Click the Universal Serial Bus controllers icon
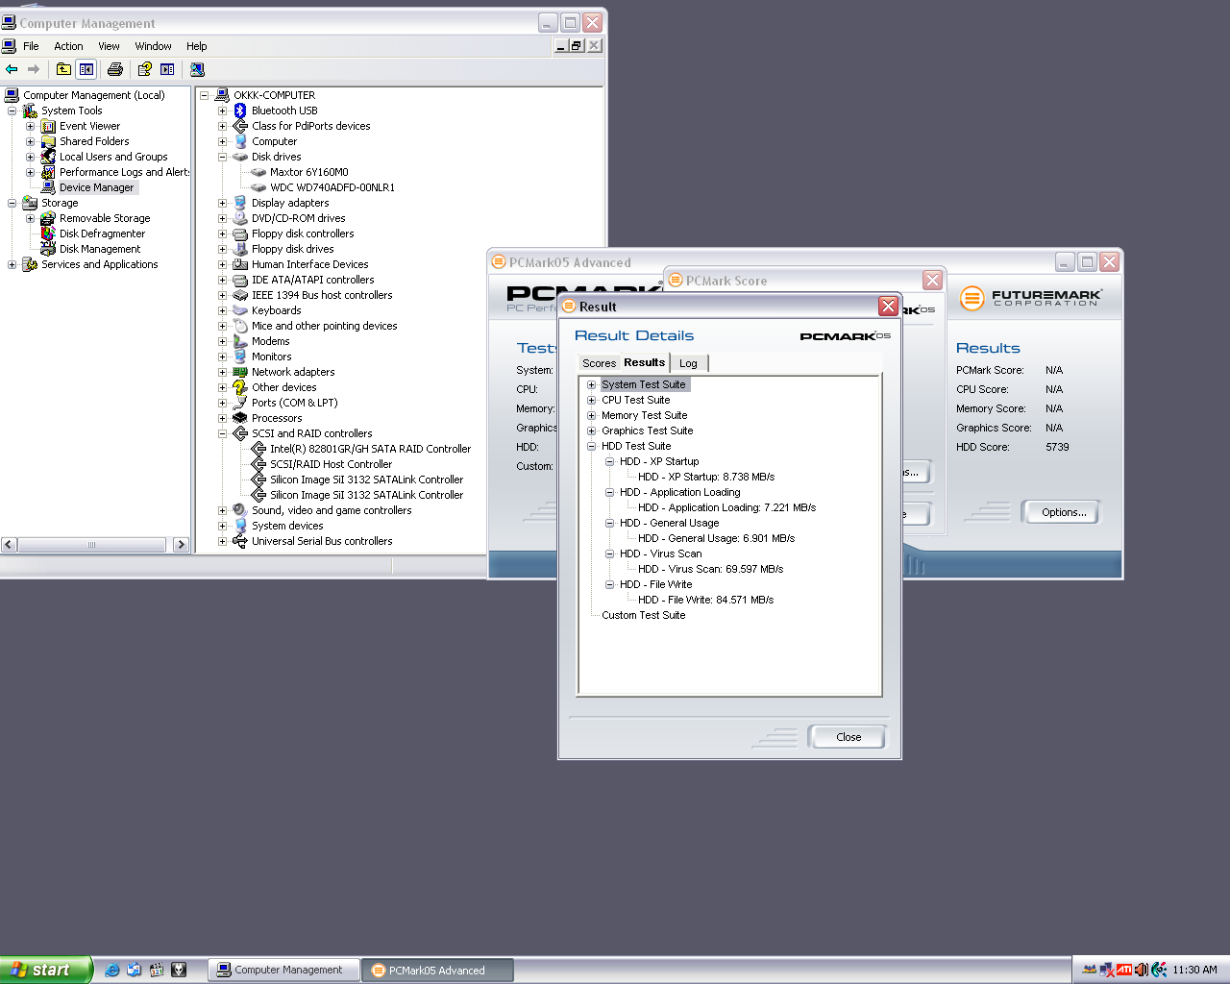 (x=240, y=541)
